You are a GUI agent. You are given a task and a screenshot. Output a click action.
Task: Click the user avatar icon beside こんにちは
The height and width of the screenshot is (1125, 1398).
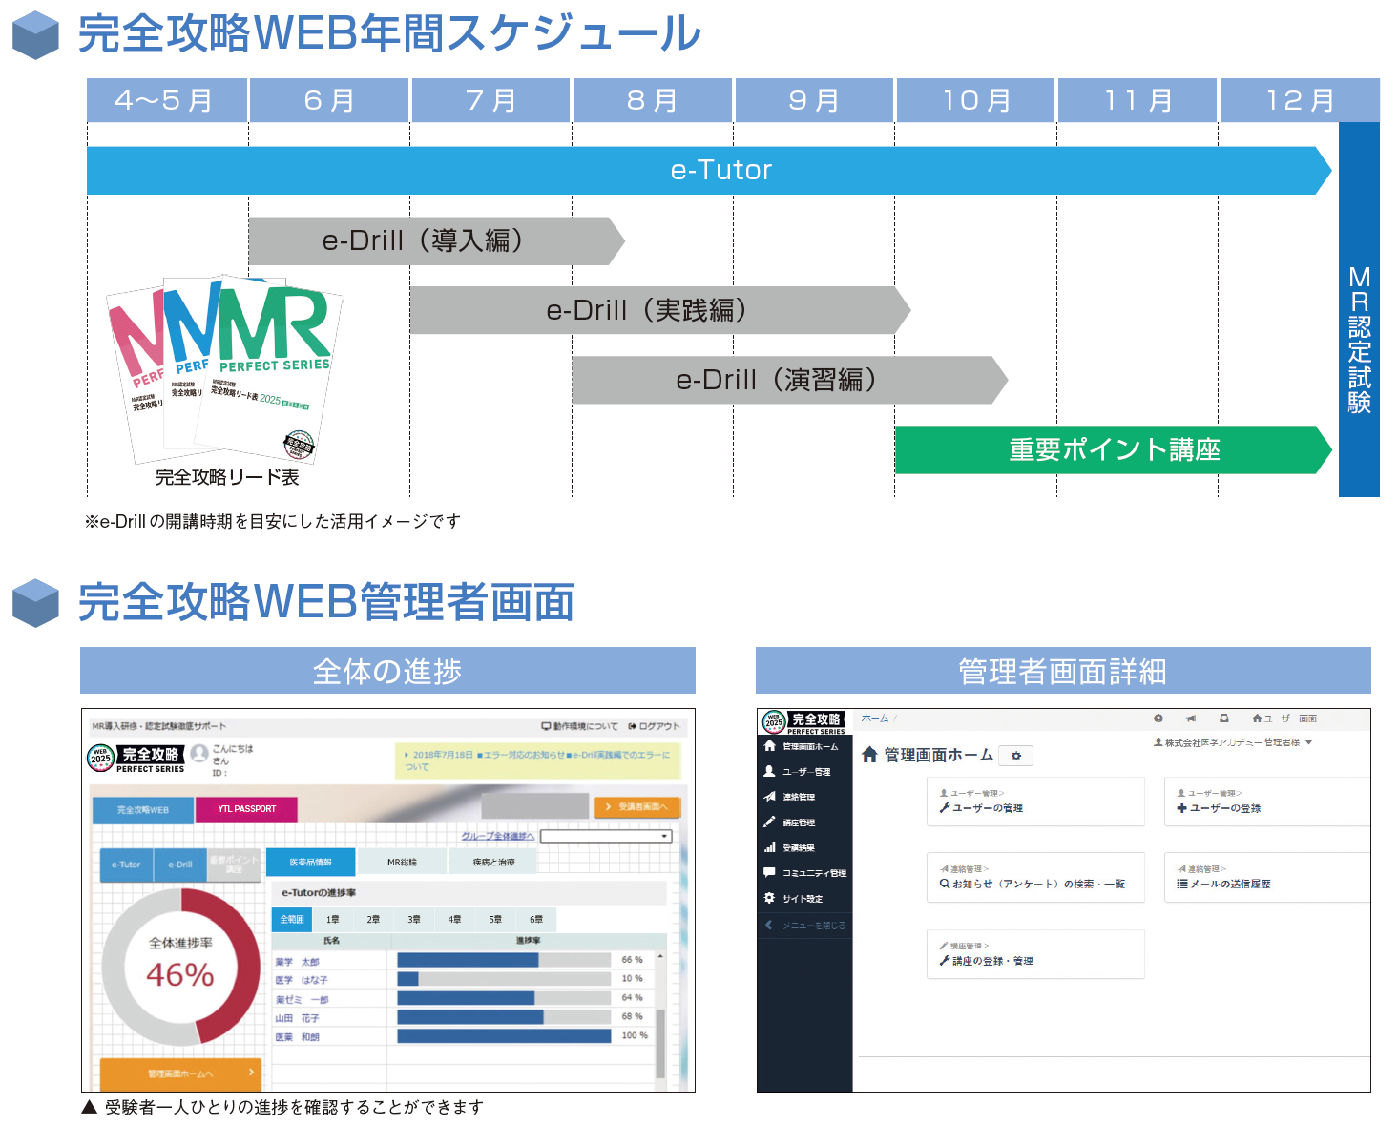click(199, 753)
